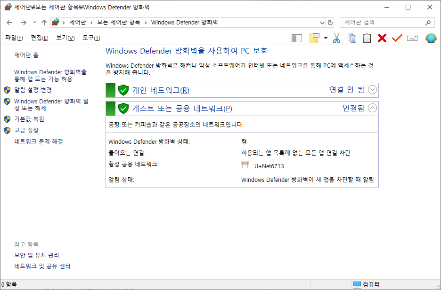This screenshot has width=441, height=290.
Task: Click the 제어판 검색 search box
Action: (388, 23)
